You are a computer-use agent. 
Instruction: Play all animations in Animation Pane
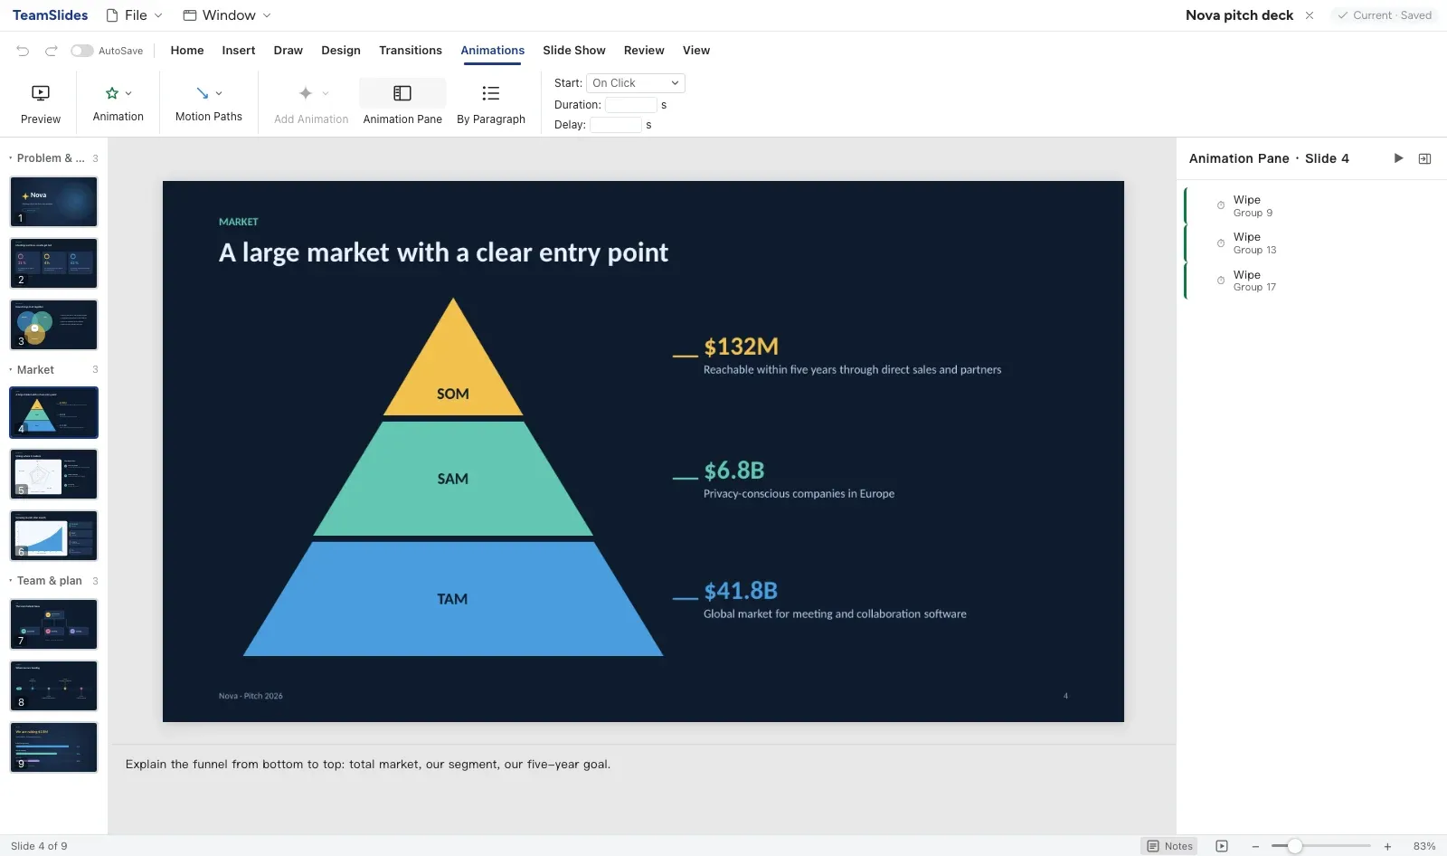coord(1399,158)
